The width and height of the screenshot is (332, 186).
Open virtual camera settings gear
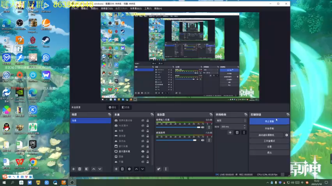click(x=287, y=135)
